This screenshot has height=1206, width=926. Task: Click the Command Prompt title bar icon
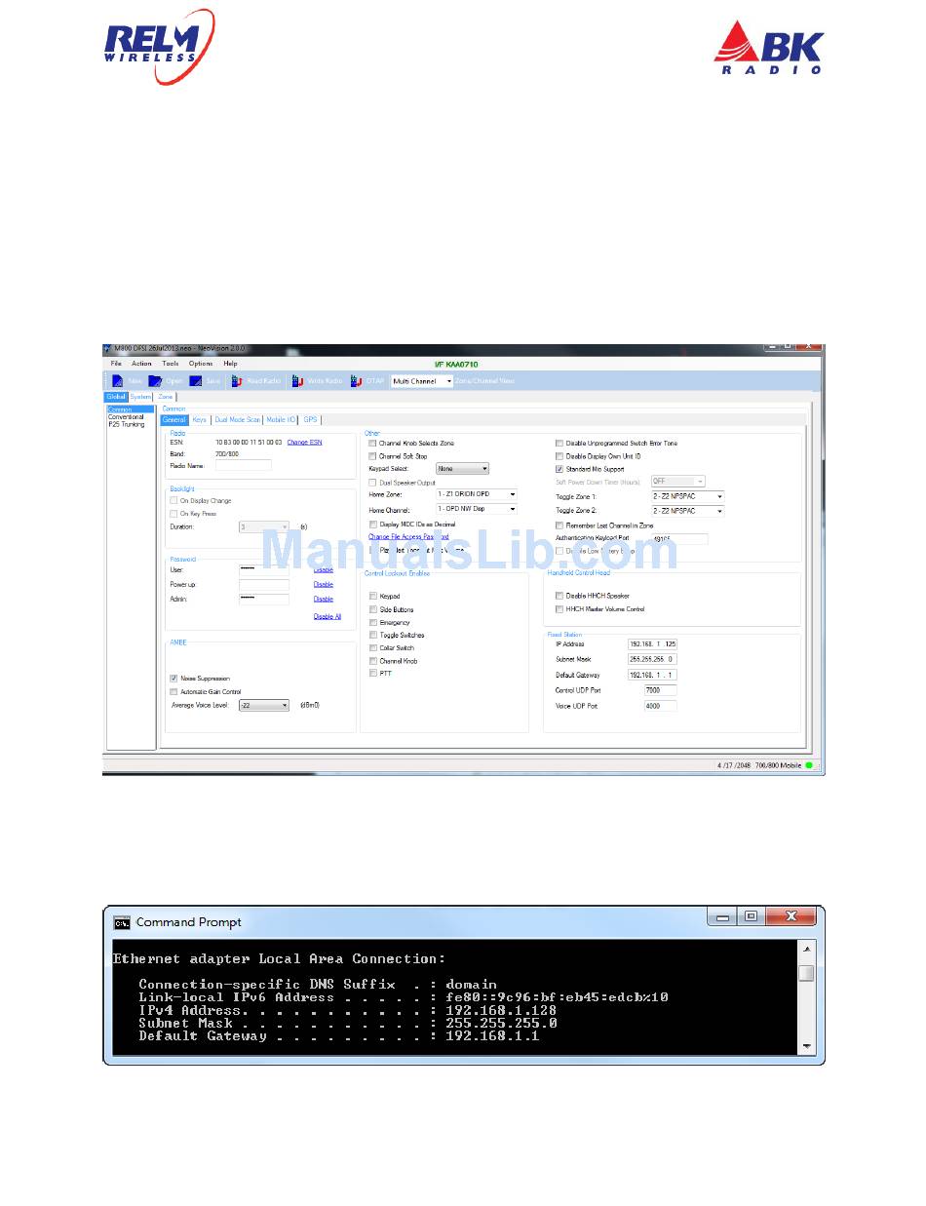122,922
